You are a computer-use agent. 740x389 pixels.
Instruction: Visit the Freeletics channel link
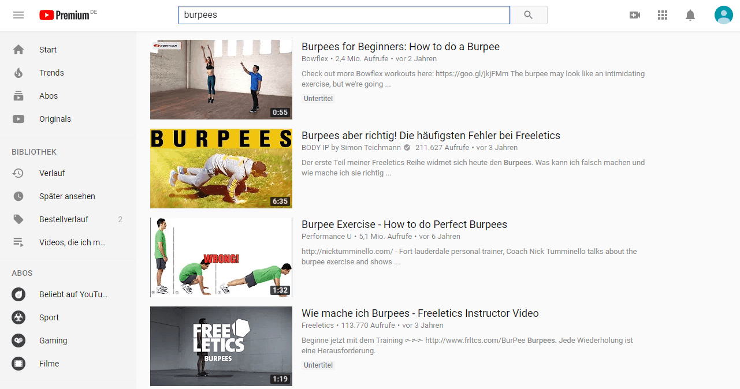pyautogui.click(x=318, y=326)
